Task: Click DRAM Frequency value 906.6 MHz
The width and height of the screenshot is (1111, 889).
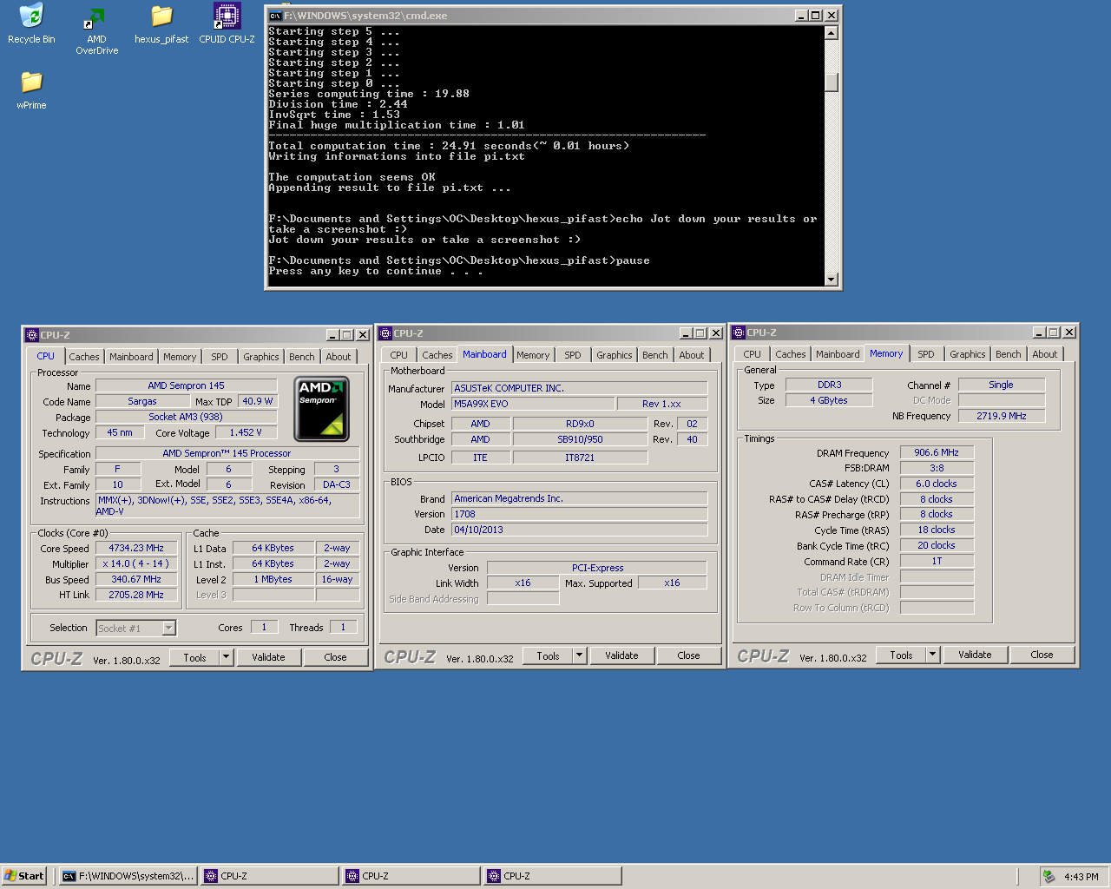Action: (x=937, y=452)
